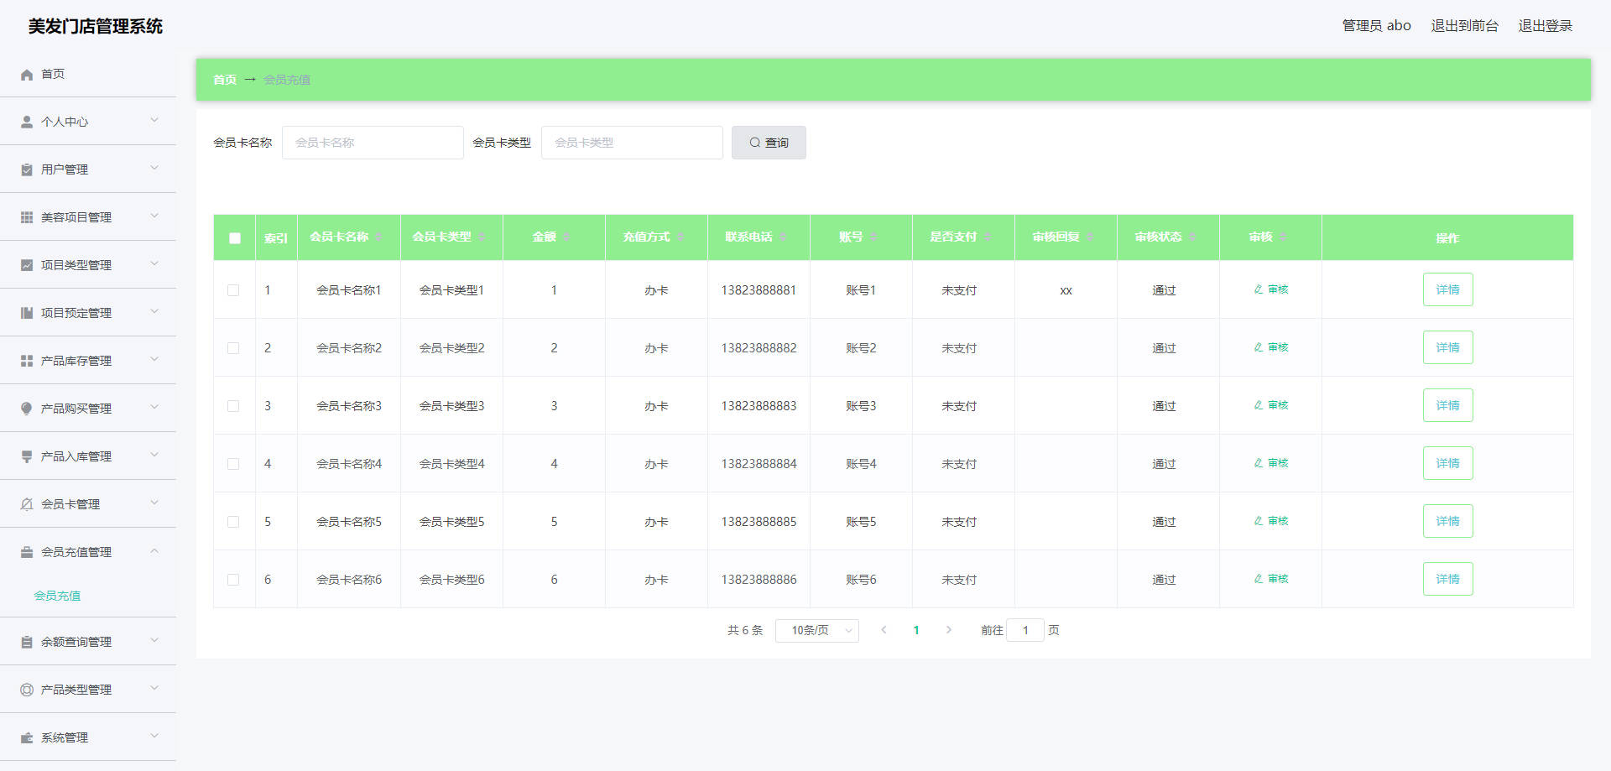This screenshot has height=771, width=1611.
Task: Open 详情 for row 6
Action: point(1447,579)
